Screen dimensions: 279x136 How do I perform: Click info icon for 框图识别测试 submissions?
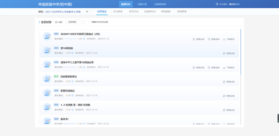pos(73,95)
